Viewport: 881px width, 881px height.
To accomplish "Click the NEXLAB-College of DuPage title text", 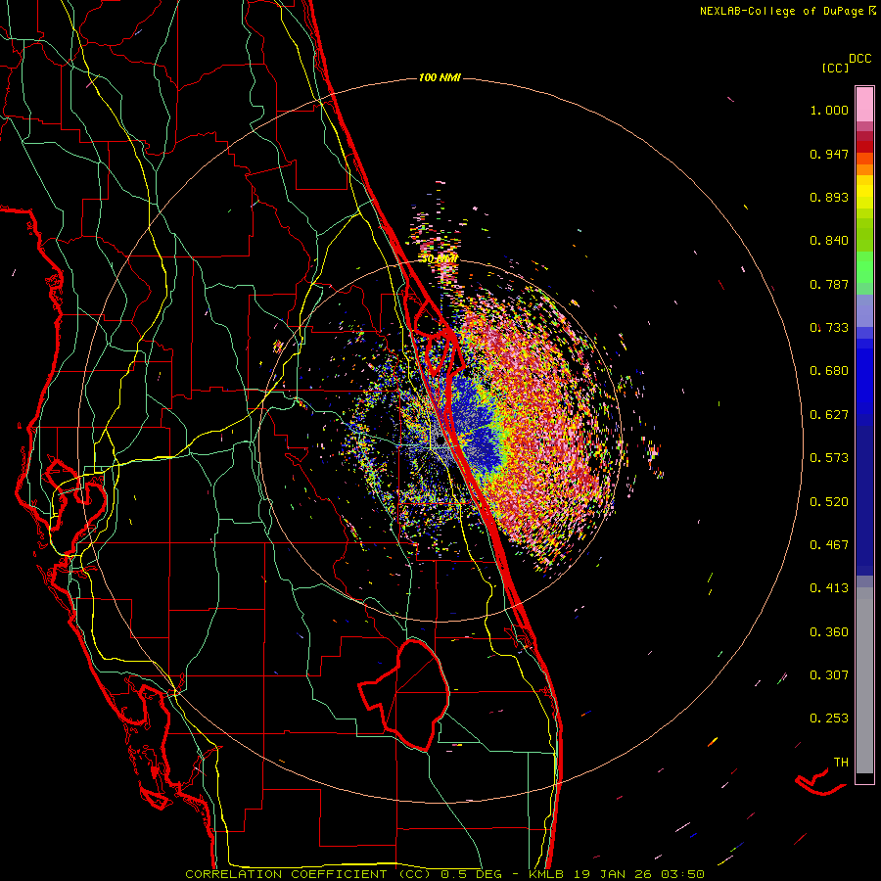I will [x=781, y=11].
